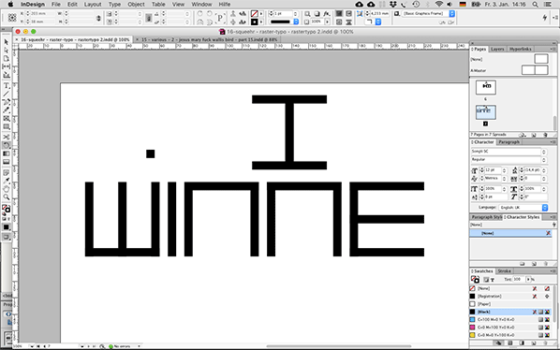Open the Tint percentage arrow
This screenshot has height=350, width=560.
click(x=528, y=280)
